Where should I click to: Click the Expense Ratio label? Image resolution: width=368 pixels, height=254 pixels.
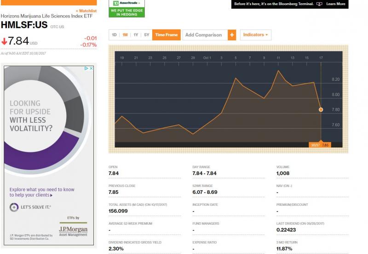(204, 242)
